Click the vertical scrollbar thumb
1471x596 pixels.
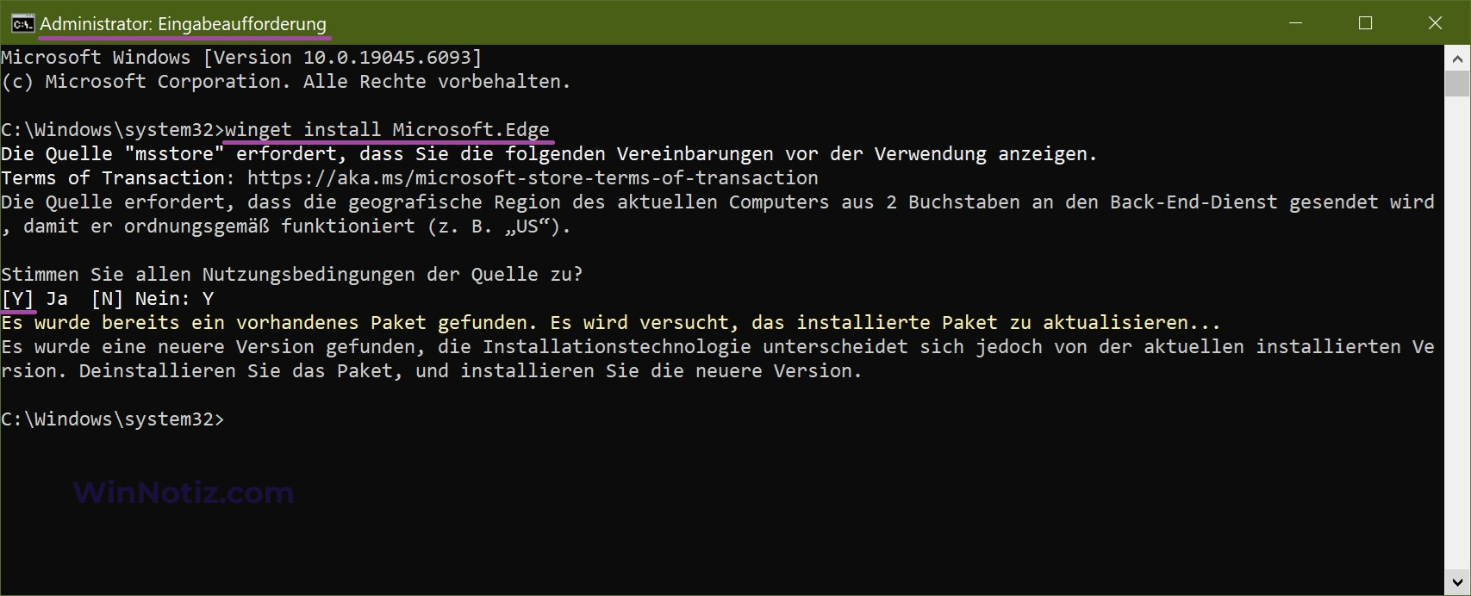pyautogui.click(x=1457, y=84)
